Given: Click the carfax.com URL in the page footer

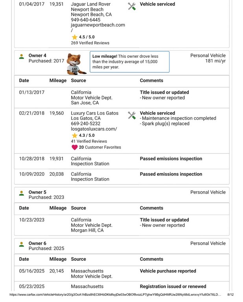Looking at the screenshot, I should point(114,295).
